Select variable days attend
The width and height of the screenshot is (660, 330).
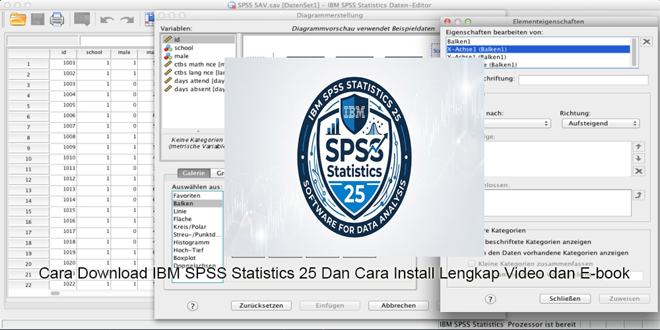(x=198, y=81)
